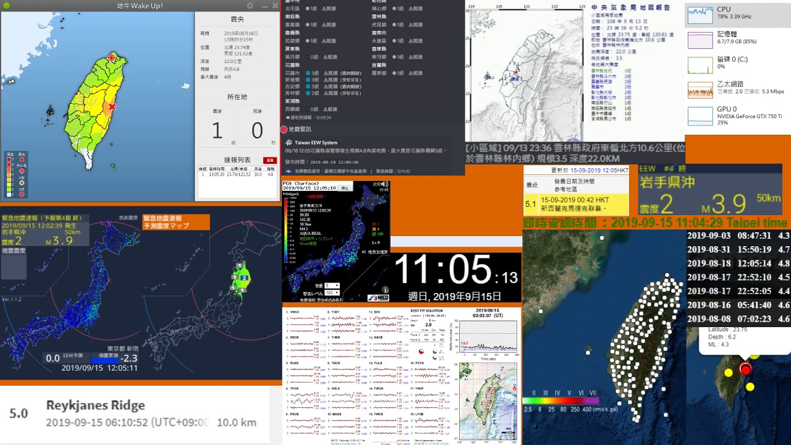Click the red X epicenter marker on Taiwan map
Screen dimensions: 791x445
(112, 107)
